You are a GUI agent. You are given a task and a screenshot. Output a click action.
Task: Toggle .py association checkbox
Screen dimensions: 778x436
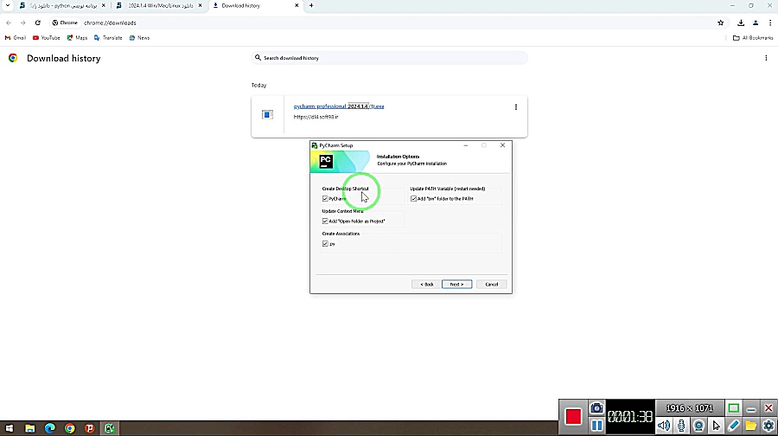click(325, 244)
